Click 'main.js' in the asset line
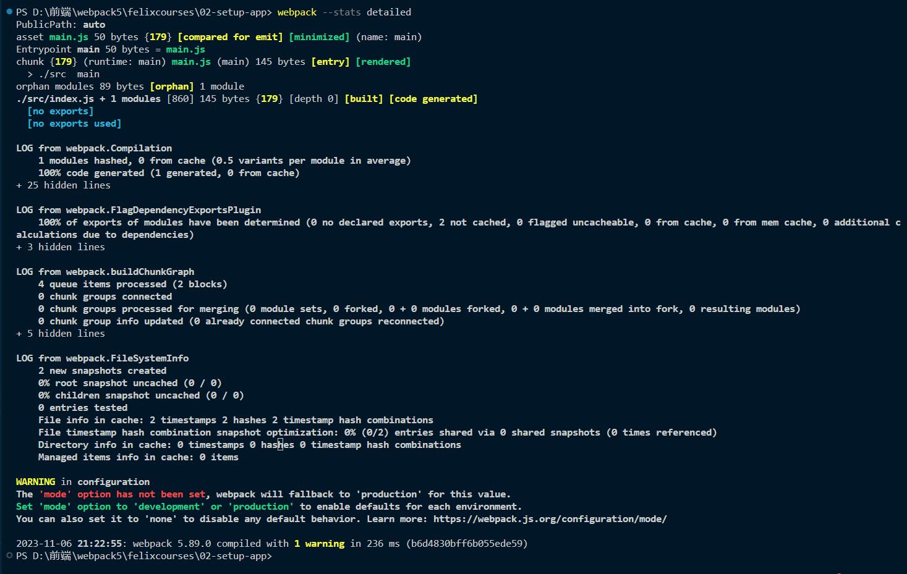 [x=69, y=37]
